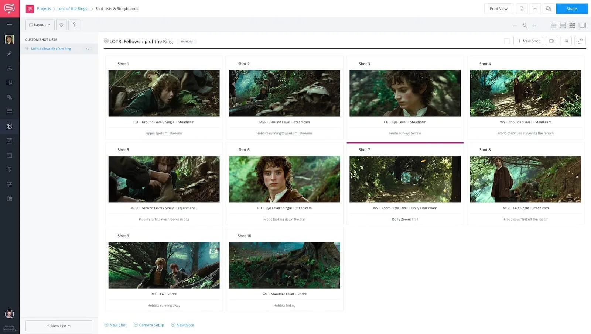Click the note strip icon in header
Screen dimensions: 591x334
(566, 41)
